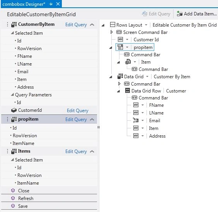The image size is (218, 212).
Task: Click the Rows Layout icon
Action: point(112,25)
